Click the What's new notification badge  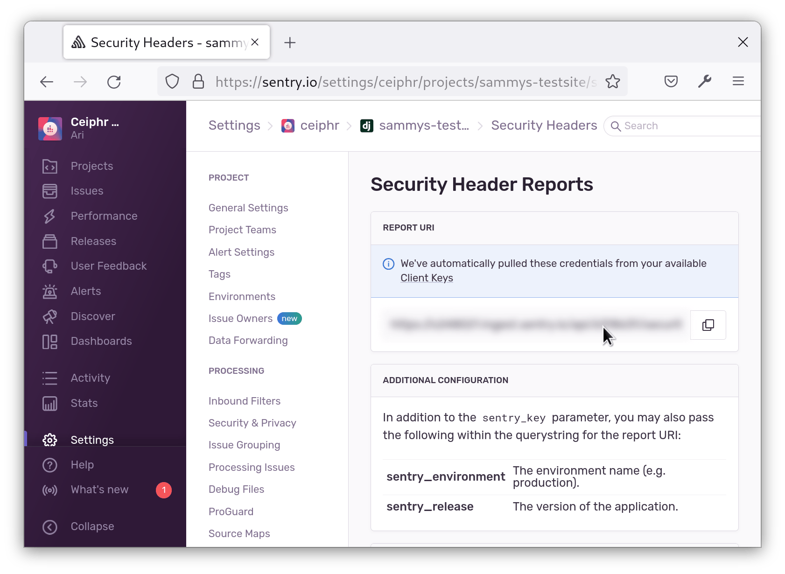tap(164, 490)
